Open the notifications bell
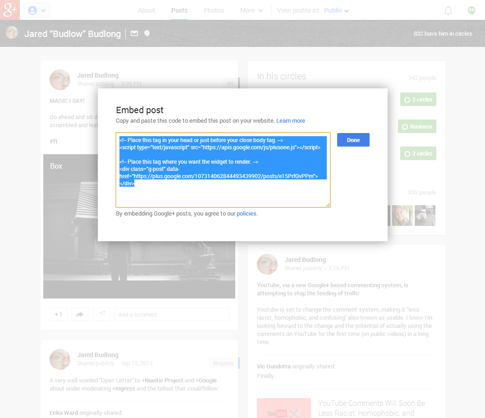The image size is (485, 418). 448,10
